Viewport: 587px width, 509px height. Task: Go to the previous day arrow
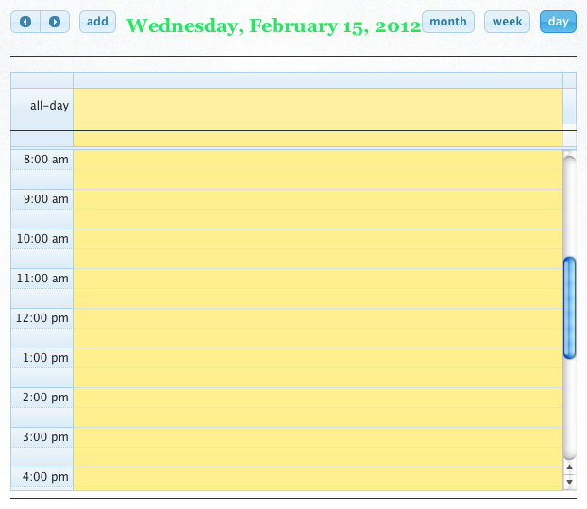coord(25,22)
